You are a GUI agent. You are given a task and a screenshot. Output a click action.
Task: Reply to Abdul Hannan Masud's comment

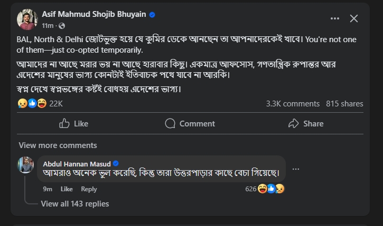(x=89, y=189)
